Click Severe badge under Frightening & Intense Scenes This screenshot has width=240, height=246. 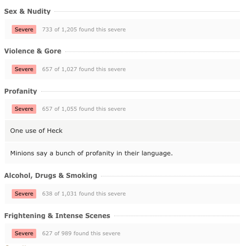24,233
